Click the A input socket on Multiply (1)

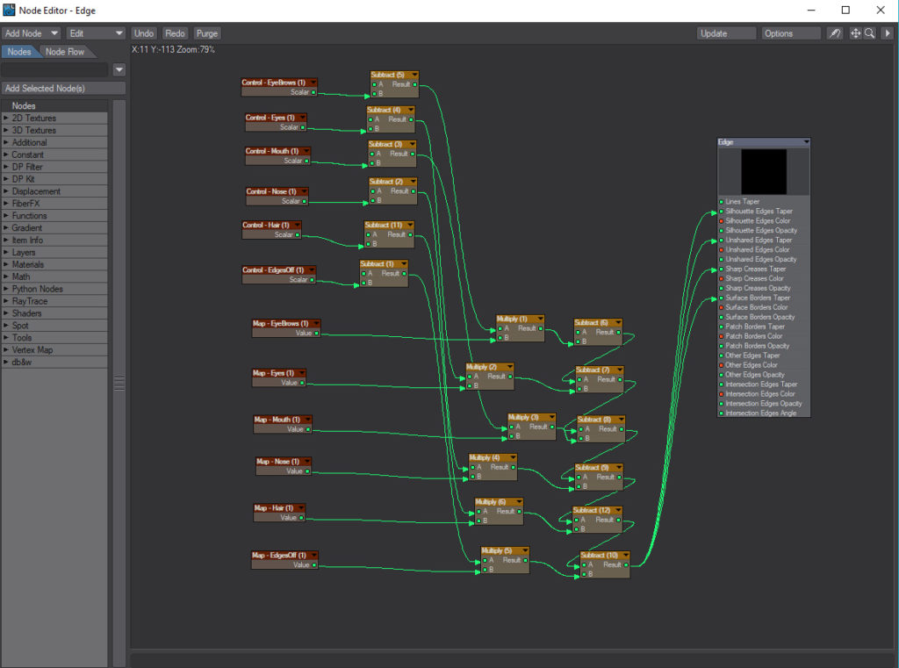coord(500,329)
